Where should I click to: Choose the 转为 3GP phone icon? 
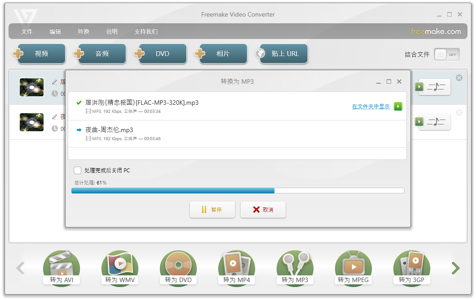click(412, 268)
